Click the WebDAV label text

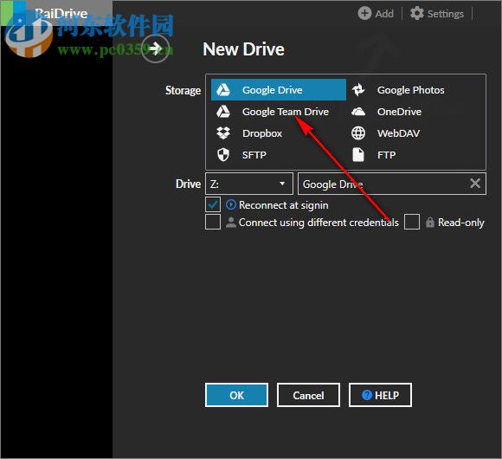point(398,133)
